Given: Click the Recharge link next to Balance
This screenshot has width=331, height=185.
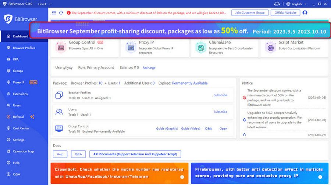Looking at the screenshot, I should coord(149,68).
